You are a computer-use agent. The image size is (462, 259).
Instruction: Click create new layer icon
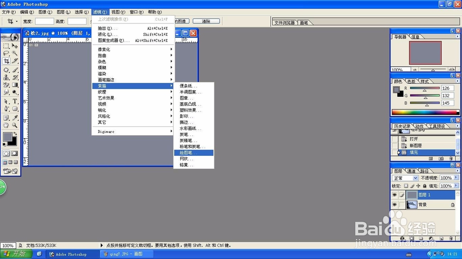441,238
